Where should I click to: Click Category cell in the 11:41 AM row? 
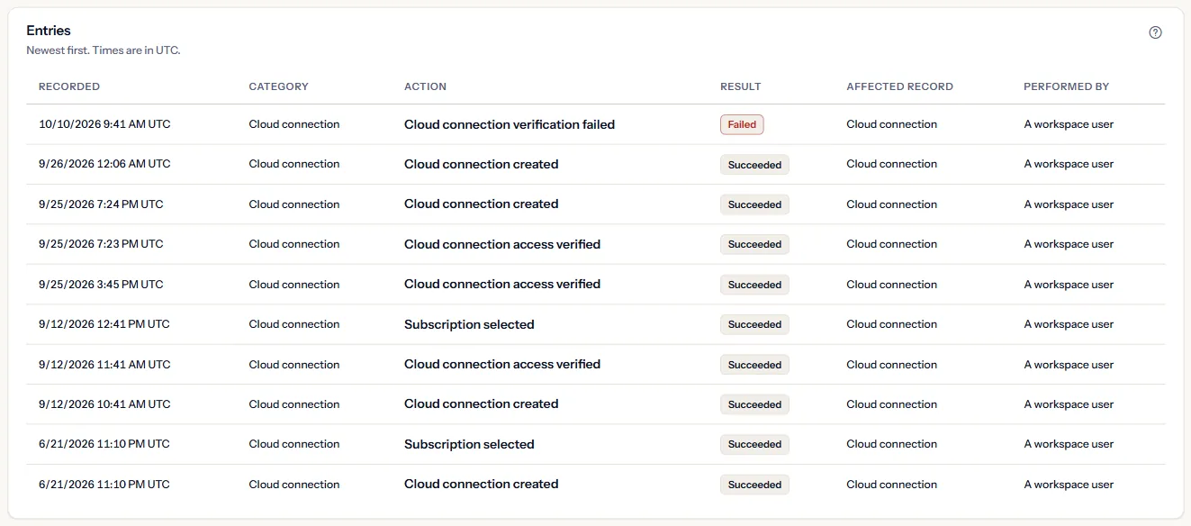click(294, 365)
